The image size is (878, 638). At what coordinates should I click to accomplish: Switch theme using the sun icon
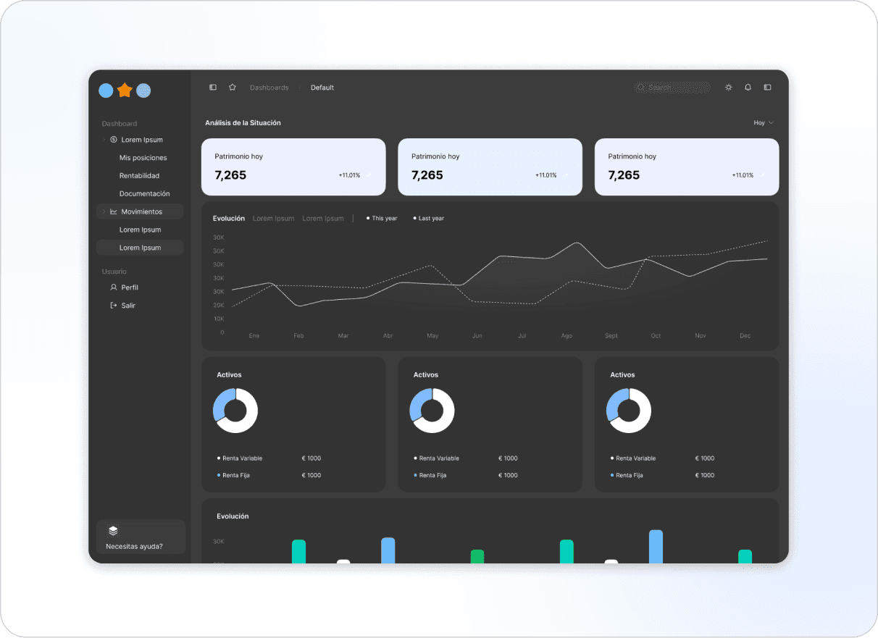click(x=728, y=88)
